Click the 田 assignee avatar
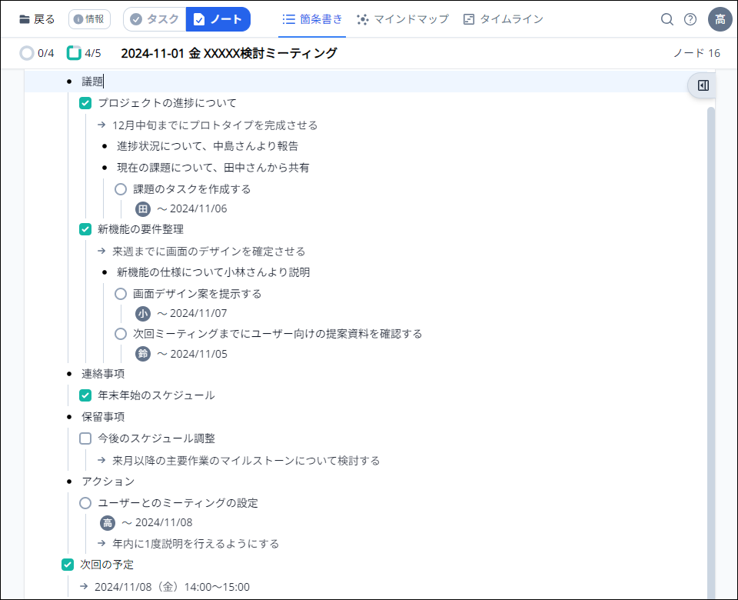 click(143, 208)
